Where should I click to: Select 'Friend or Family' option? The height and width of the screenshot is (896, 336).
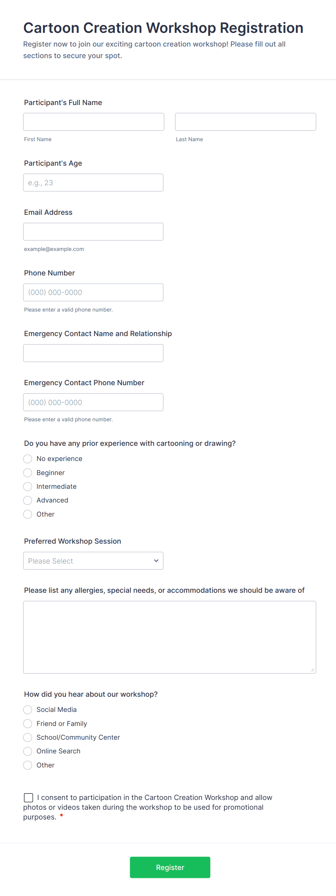pos(27,723)
